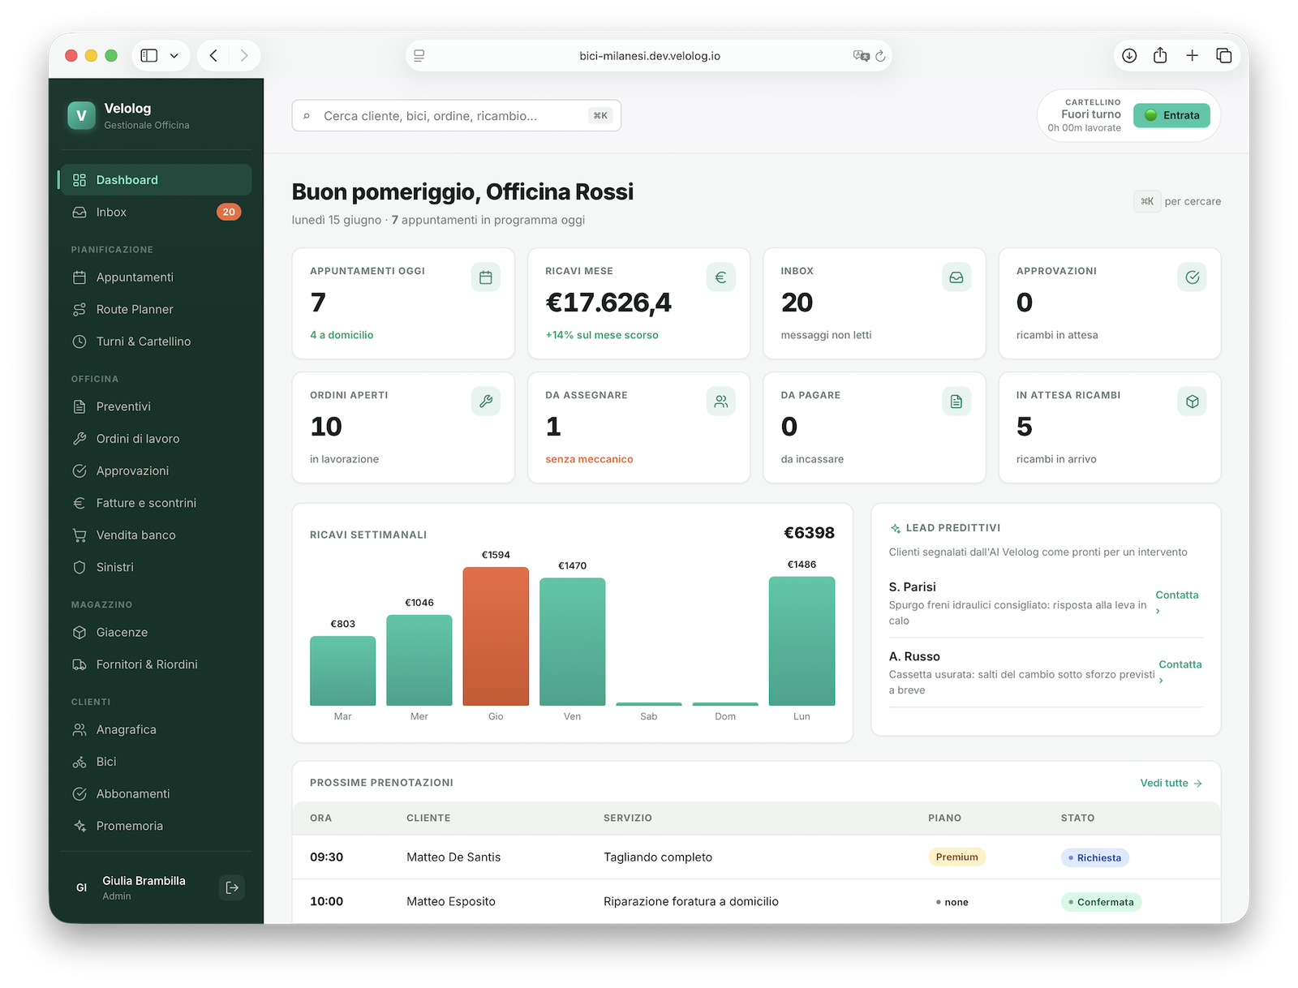Viewport: 1298px width, 988px height.
Task: Open Route Planner
Action: click(x=156, y=310)
